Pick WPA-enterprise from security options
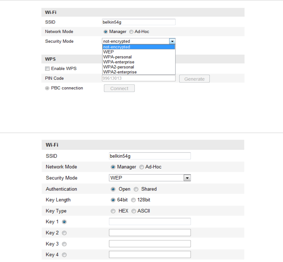The image size is (283, 262). click(x=138, y=62)
